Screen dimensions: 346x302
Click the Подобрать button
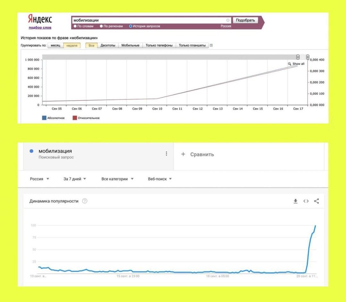pos(245,20)
